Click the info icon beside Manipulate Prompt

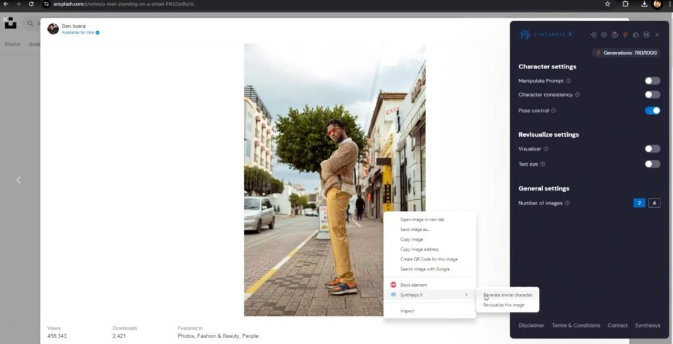(x=569, y=81)
